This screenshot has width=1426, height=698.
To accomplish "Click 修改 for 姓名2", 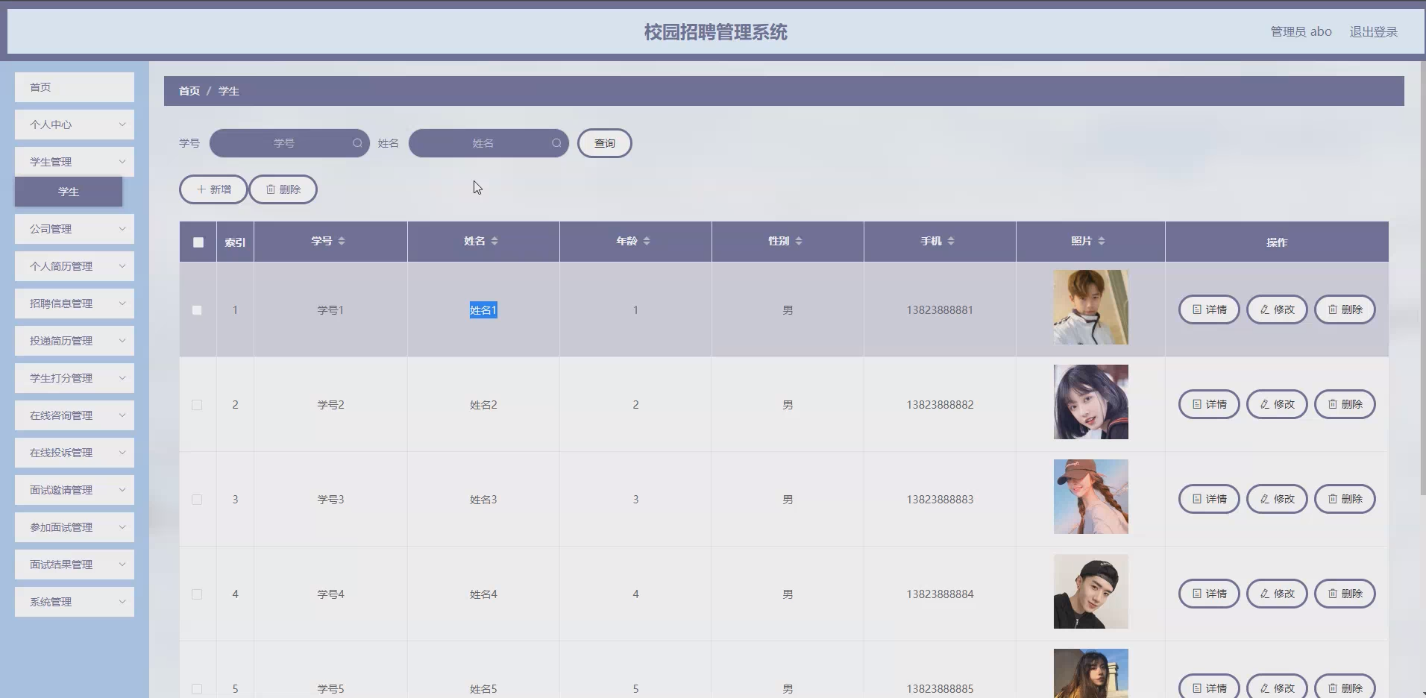I will click(x=1277, y=404).
